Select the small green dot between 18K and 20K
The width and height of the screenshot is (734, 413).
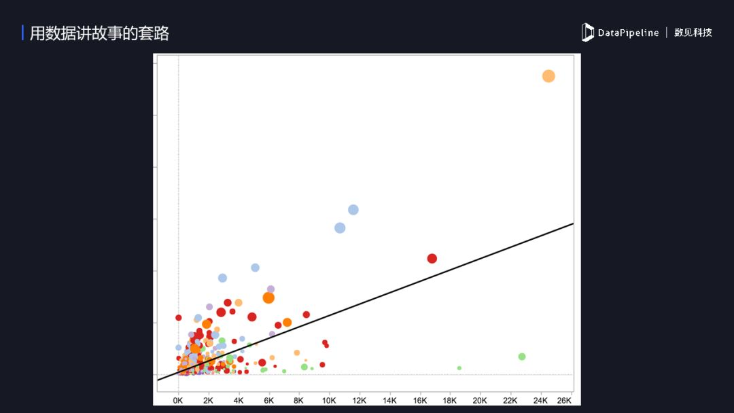[459, 368]
